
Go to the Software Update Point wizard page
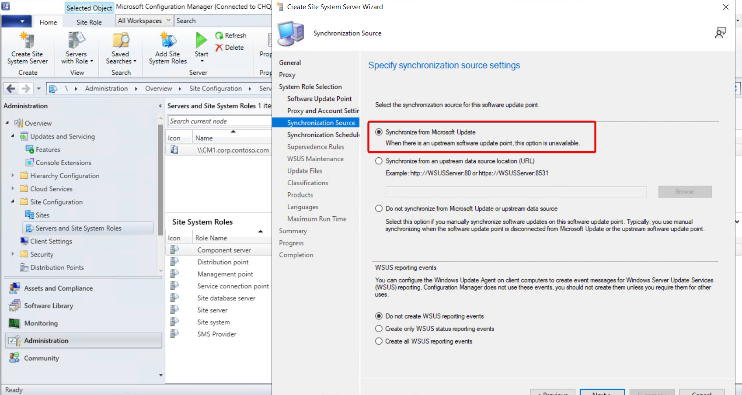[x=319, y=99]
